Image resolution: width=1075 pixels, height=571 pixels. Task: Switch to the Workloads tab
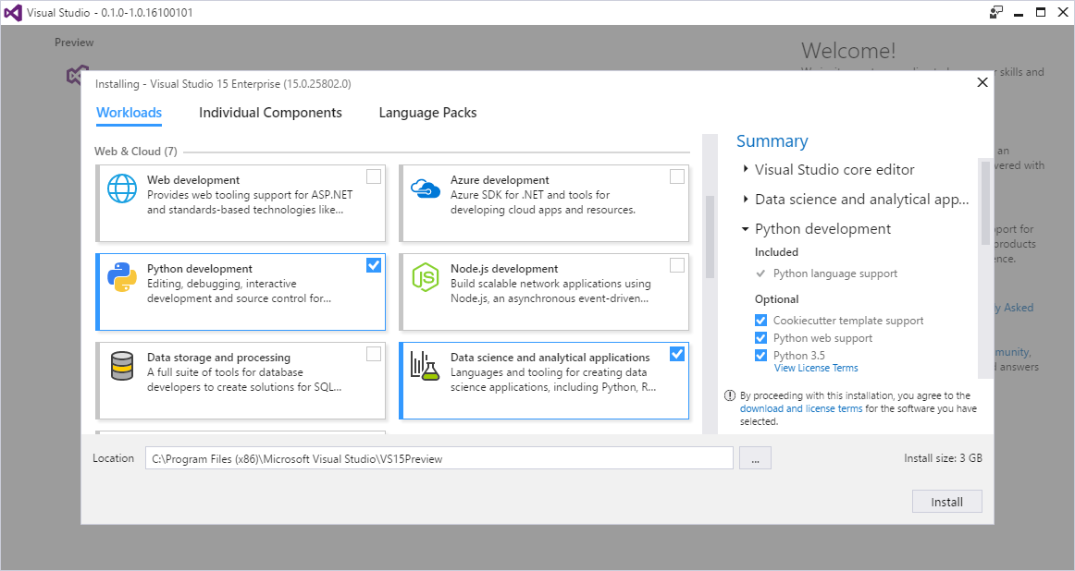[129, 113]
